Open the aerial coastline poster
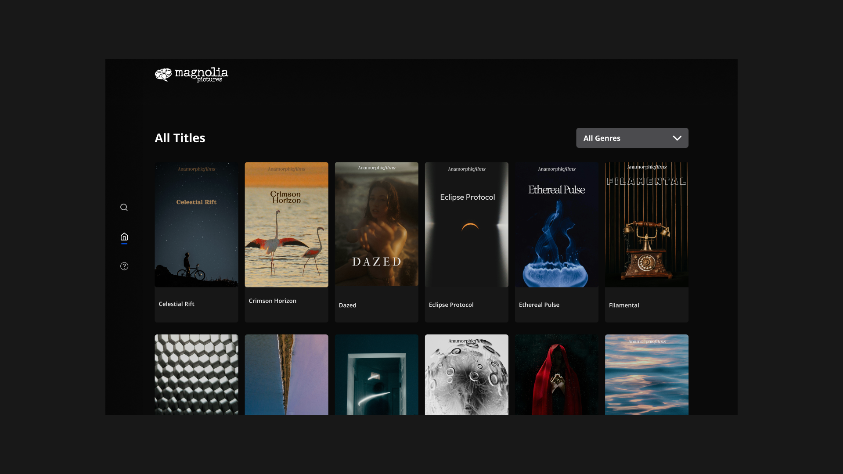This screenshot has width=843, height=474. tap(286, 374)
